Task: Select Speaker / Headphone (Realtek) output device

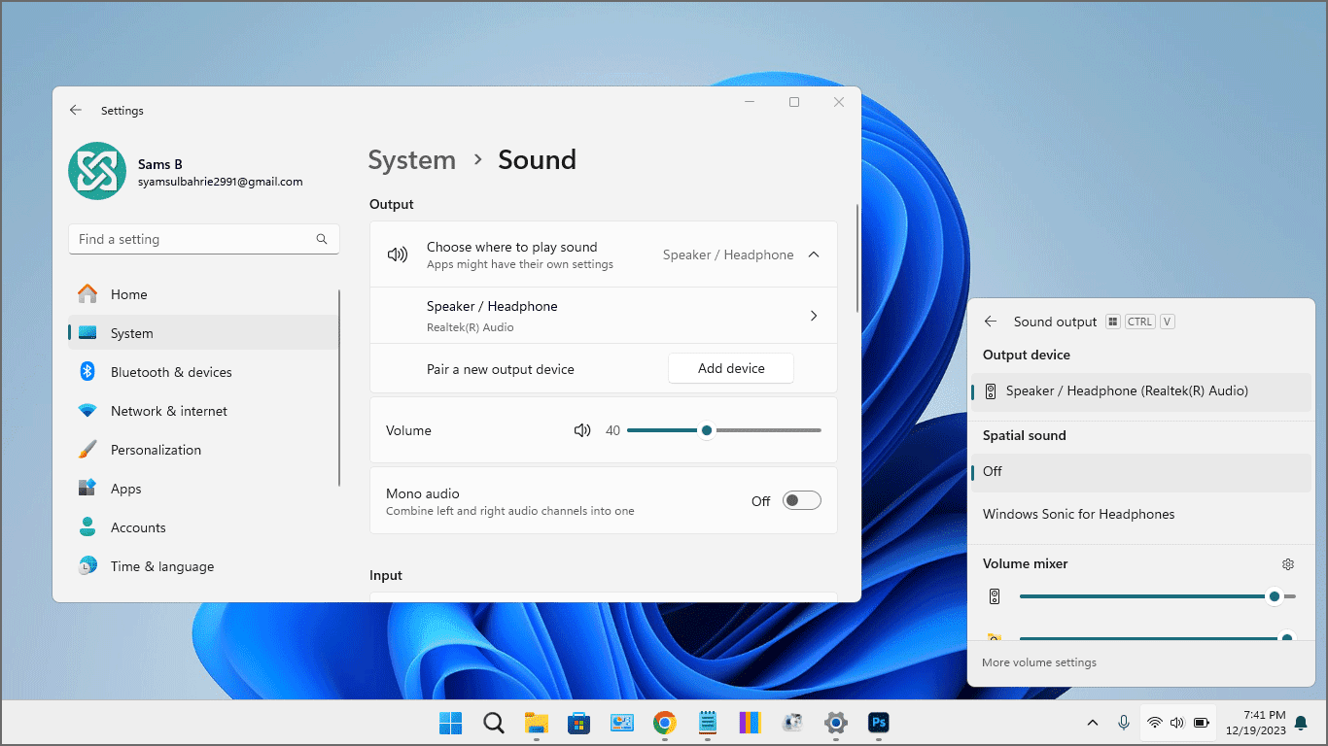Action: (x=1141, y=391)
